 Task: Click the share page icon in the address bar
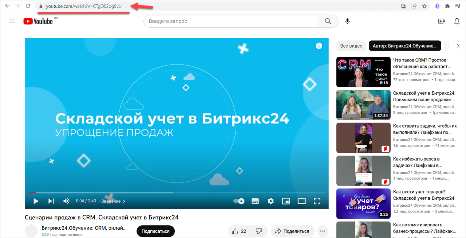[x=414, y=6]
